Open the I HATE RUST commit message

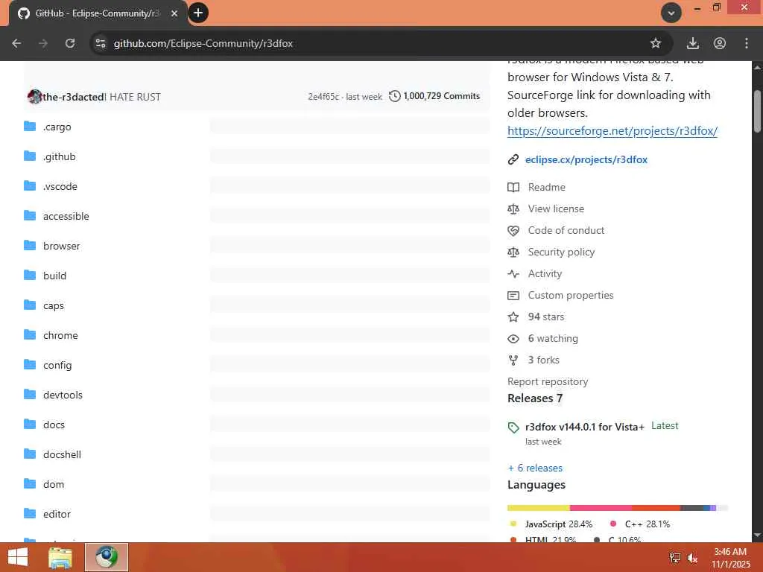(133, 97)
